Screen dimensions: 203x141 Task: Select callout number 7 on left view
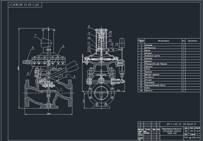(x=35, y=35)
